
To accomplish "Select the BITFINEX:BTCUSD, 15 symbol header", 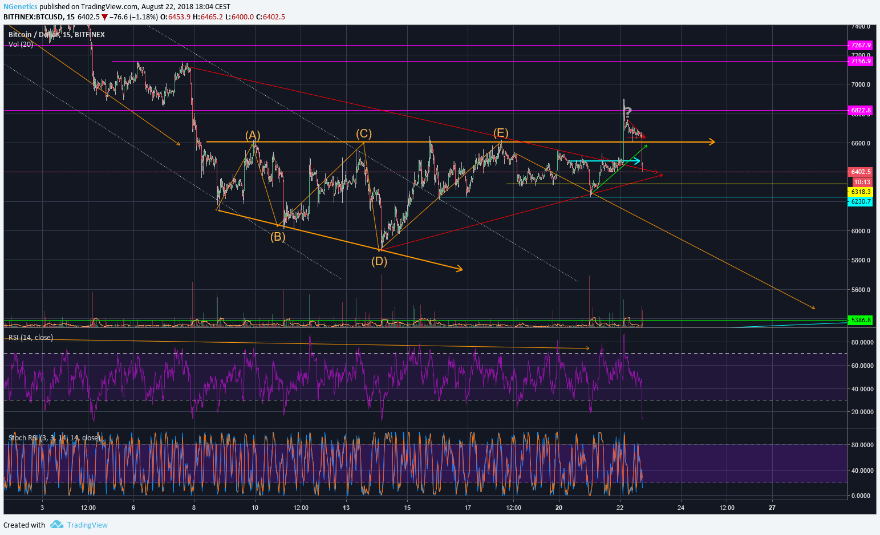I will pyautogui.click(x=39, y=17).
